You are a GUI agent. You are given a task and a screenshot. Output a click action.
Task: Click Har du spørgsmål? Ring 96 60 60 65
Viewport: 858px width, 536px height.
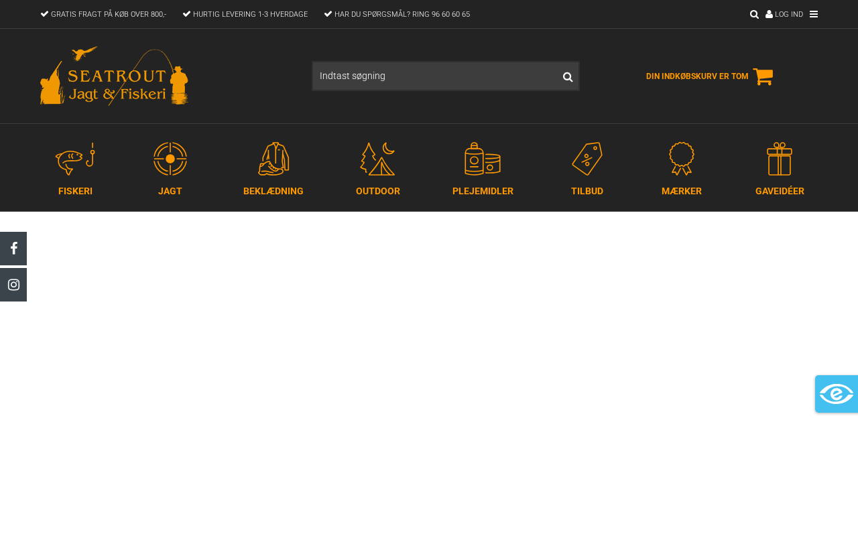pos(402,14)
